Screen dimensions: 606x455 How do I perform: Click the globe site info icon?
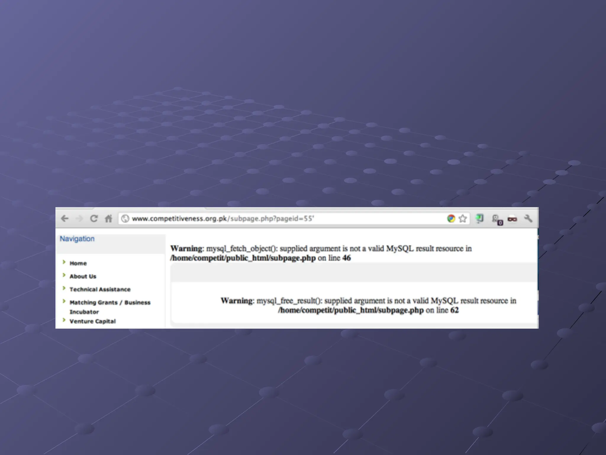(125, 219)
